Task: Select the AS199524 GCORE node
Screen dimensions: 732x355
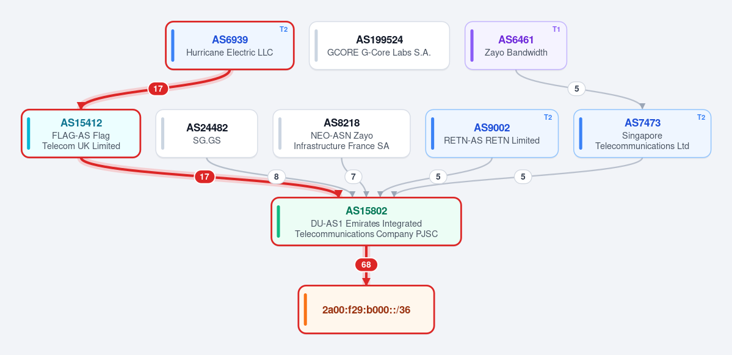Action: (x=379, y=46)
